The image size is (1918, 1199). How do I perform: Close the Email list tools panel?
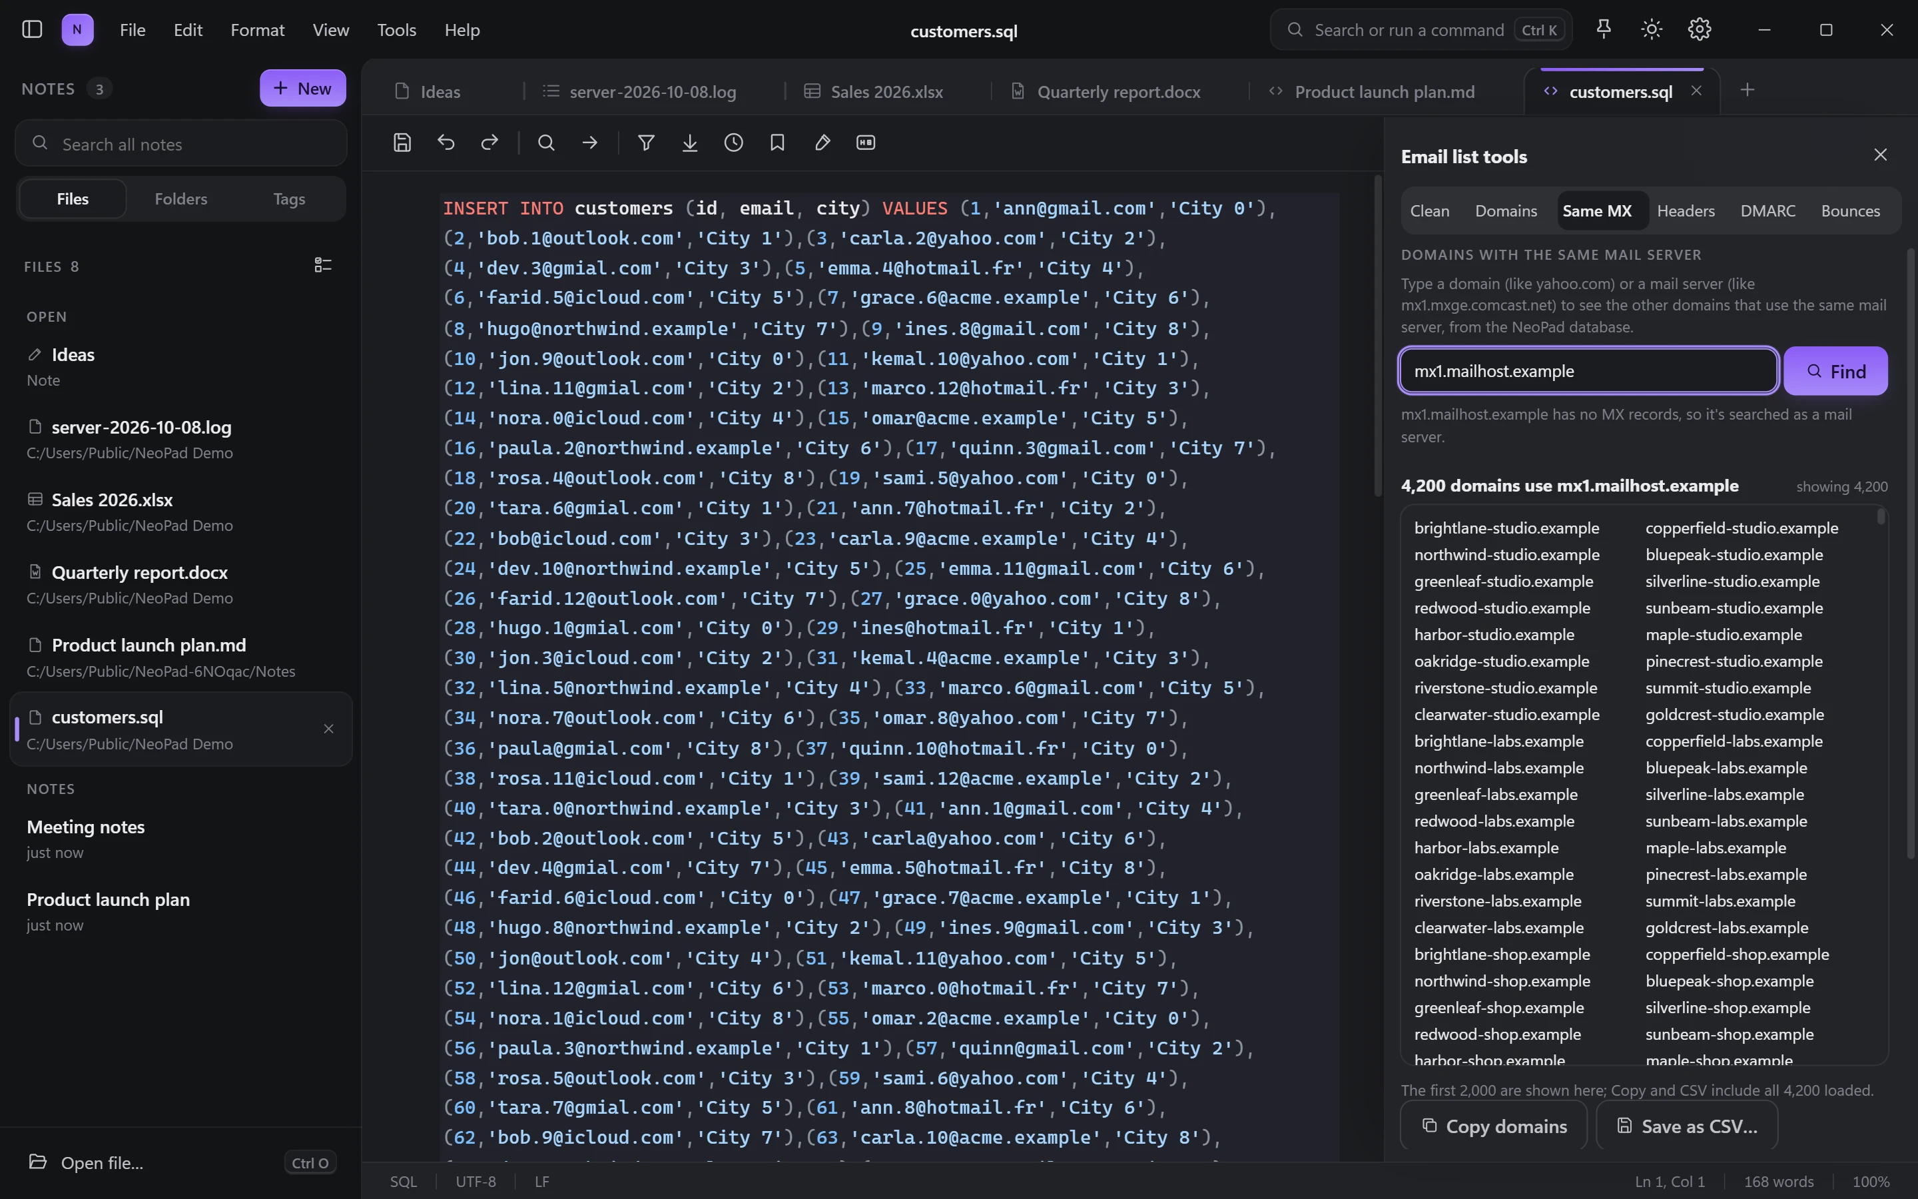1880,155
